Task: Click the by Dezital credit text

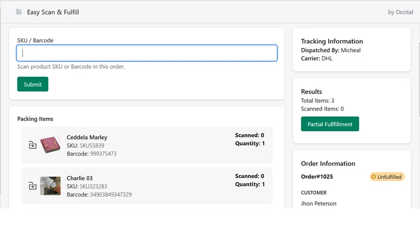Action: [401, 12]
